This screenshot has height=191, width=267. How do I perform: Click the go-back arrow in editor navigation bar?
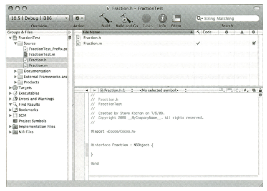[x=86, y=90]
